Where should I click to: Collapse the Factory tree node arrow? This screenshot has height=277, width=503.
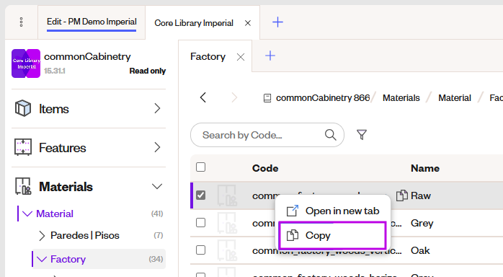point(42,259)
